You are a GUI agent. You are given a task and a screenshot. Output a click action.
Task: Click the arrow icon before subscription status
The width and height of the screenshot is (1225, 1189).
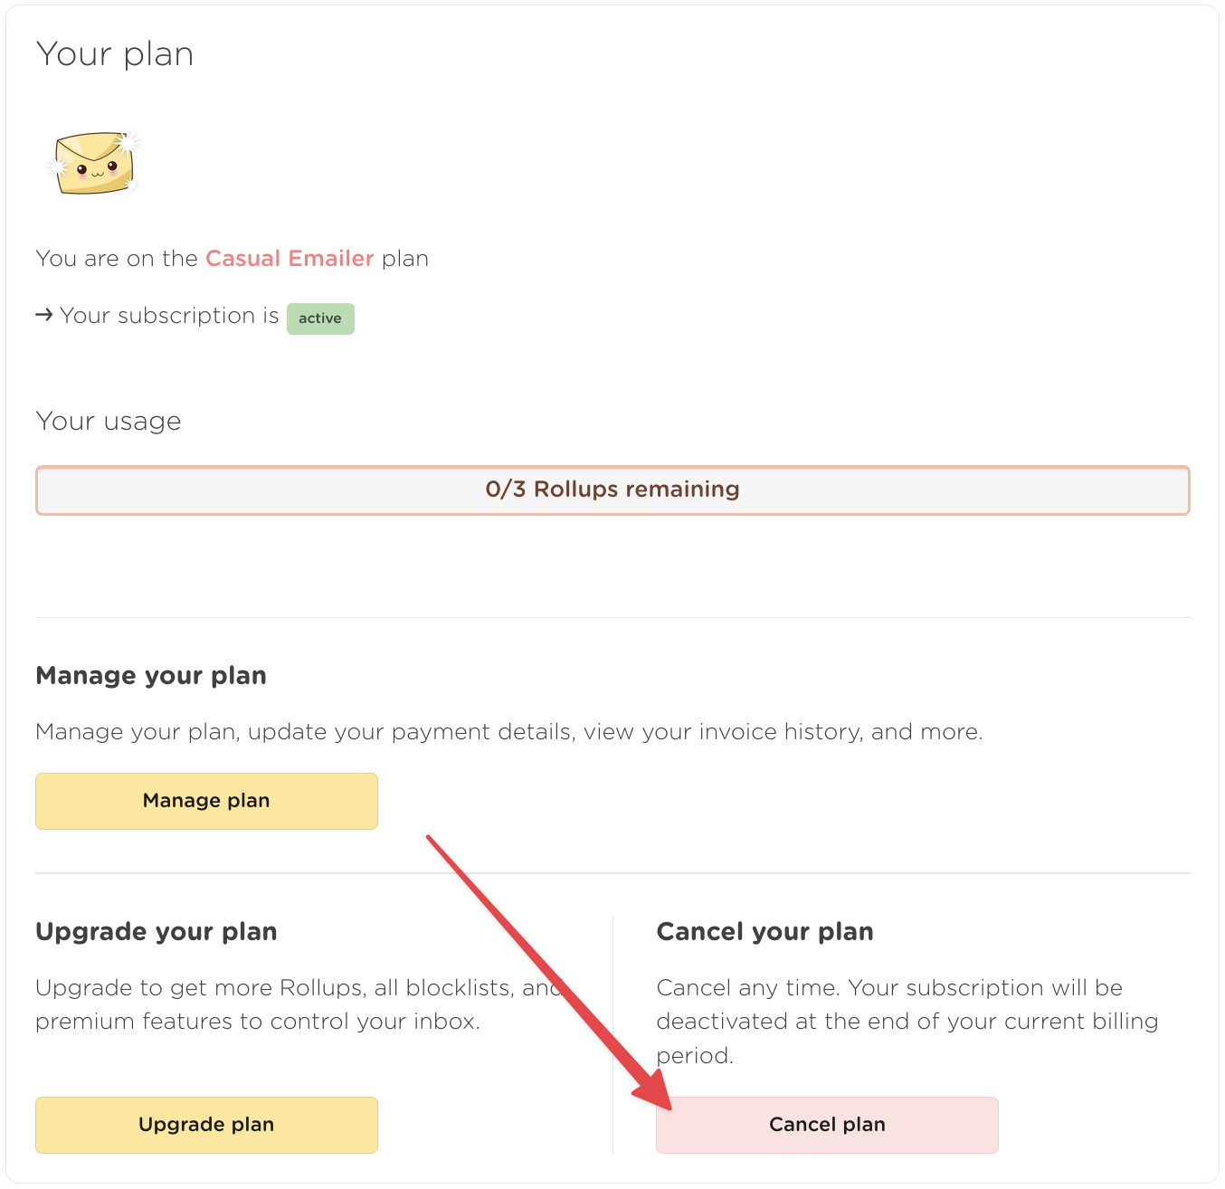coord(43,315)
